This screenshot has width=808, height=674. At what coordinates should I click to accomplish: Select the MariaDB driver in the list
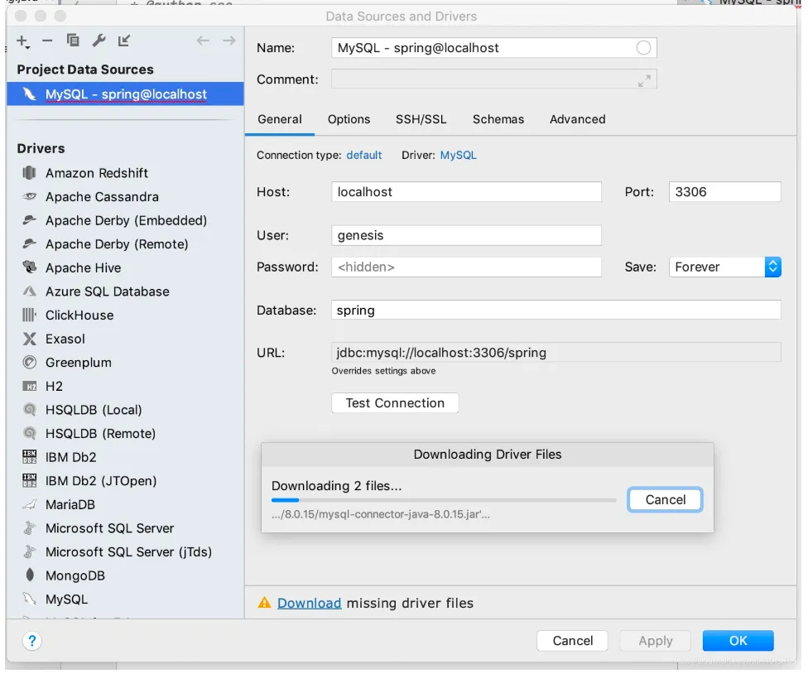tap(70, 504)
